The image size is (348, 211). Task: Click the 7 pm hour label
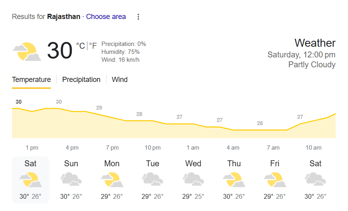click(x=112, y=148)
